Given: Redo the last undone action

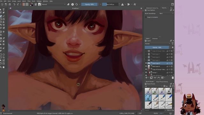Looking at the screenshot, I should [x=18, y=4].
